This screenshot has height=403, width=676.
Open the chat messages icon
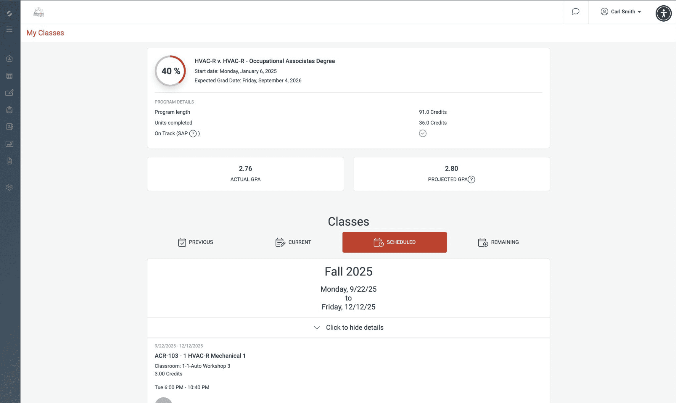[575, 12]
